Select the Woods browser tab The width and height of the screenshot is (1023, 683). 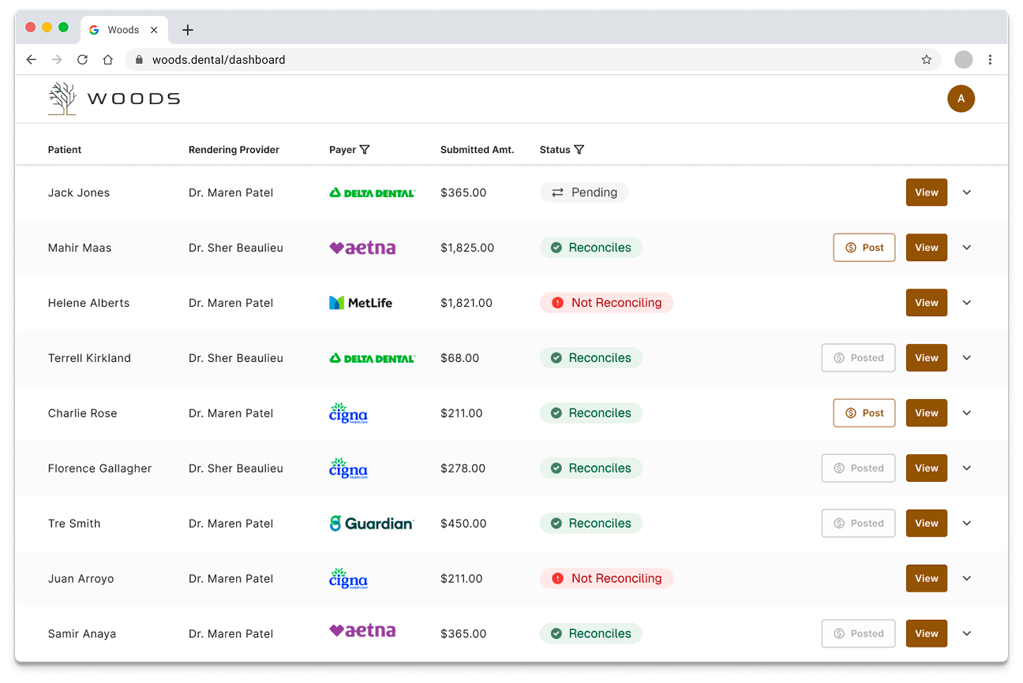pyautogui.click(x=122, y=29)
